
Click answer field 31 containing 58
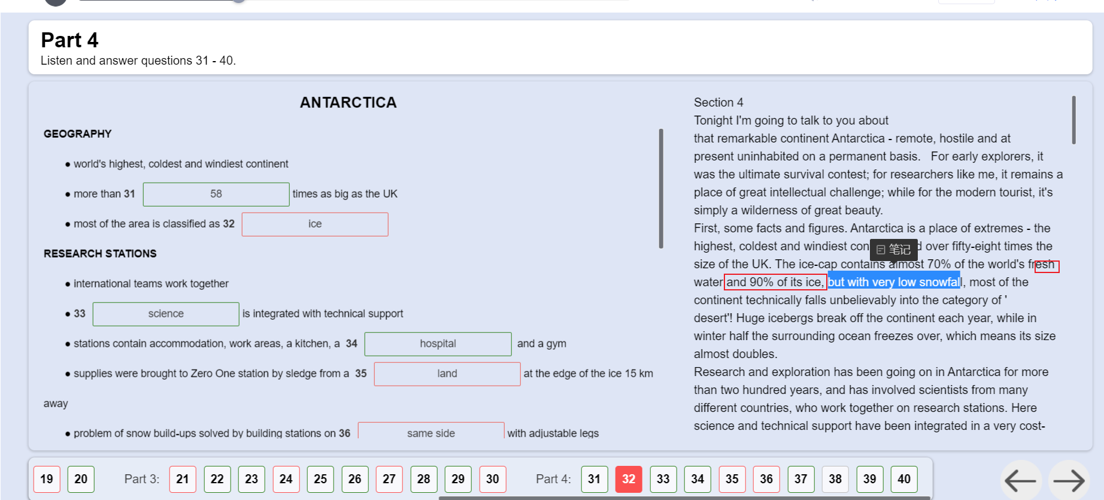pyautogui.click(x=216, y=194)
